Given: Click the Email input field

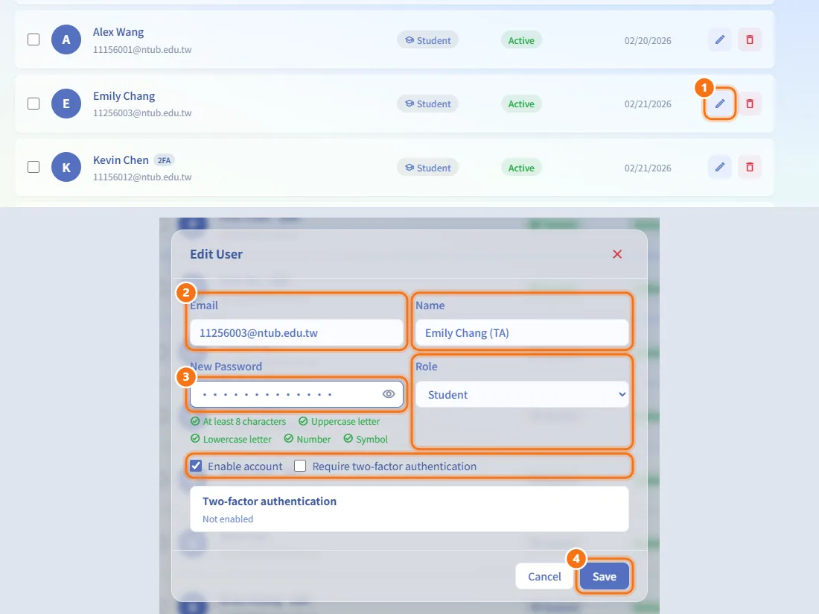Looking at the screenshot, I should tap(296, 333).
